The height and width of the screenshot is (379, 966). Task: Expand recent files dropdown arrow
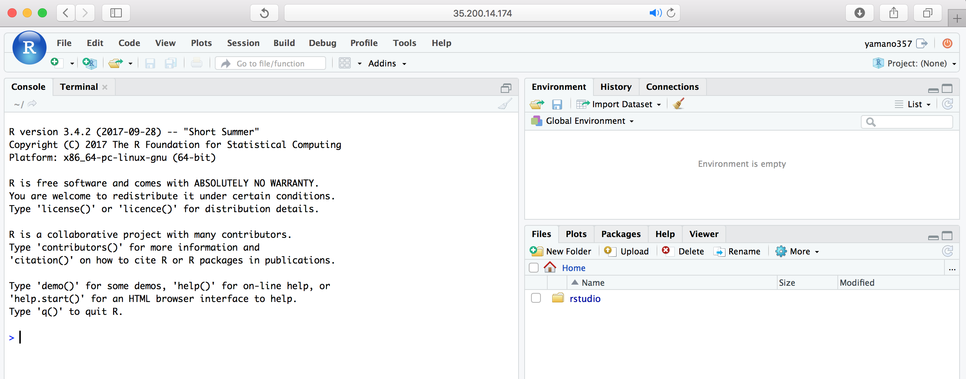tap(130, 64)
